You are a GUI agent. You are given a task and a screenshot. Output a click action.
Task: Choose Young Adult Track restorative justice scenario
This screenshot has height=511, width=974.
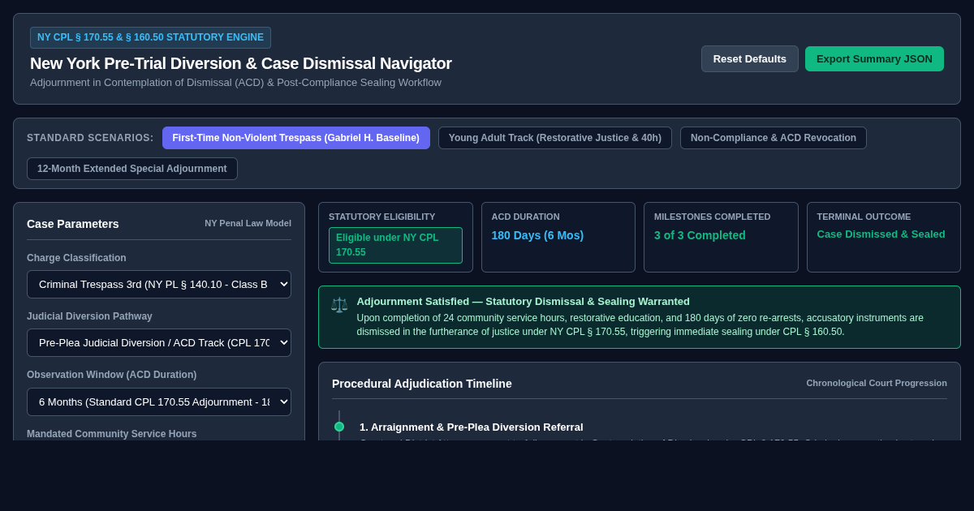click(x=555, y=138)
